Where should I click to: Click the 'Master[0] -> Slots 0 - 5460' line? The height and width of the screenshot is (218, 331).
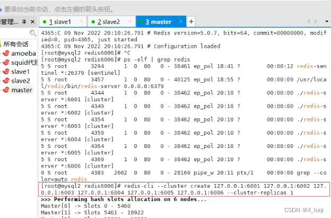[86, 206]
